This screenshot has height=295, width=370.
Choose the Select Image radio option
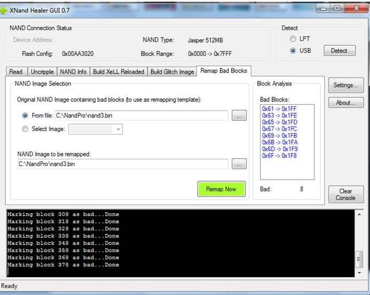click(25, 129)
